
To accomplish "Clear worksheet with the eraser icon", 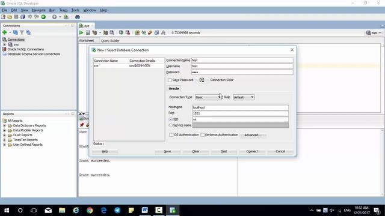I will 150,32.
